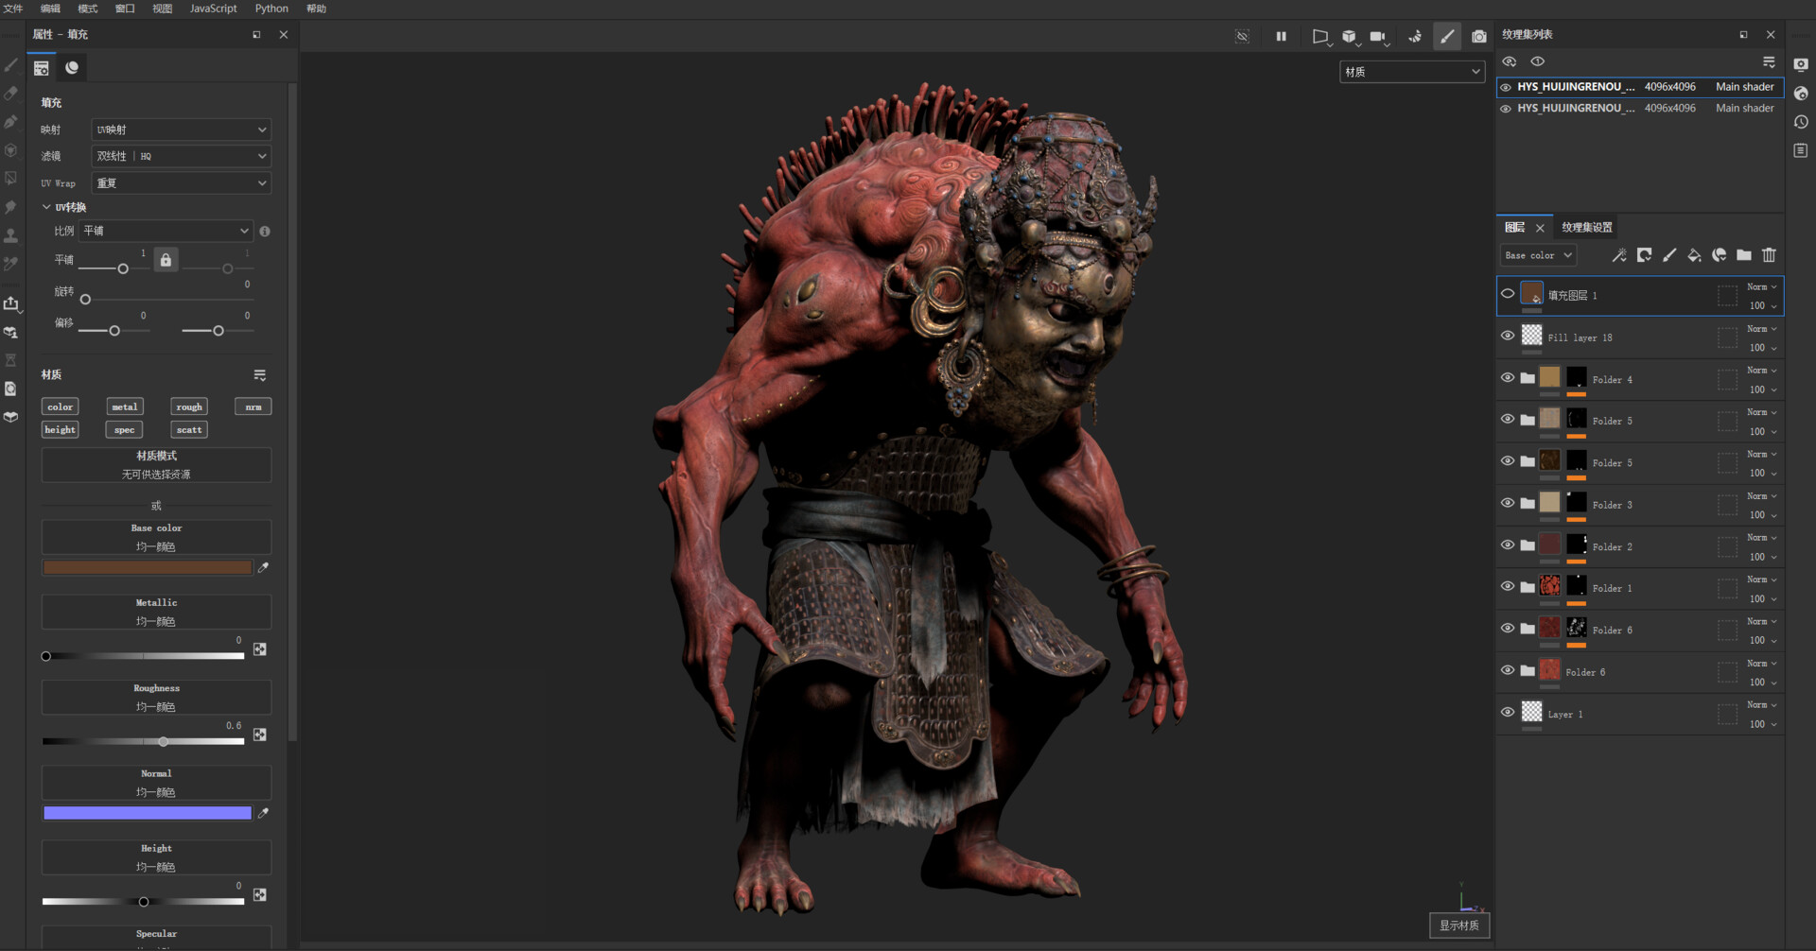Click the Iray render croissant icon
The image size is (1816, 951).
(1414, 37)
